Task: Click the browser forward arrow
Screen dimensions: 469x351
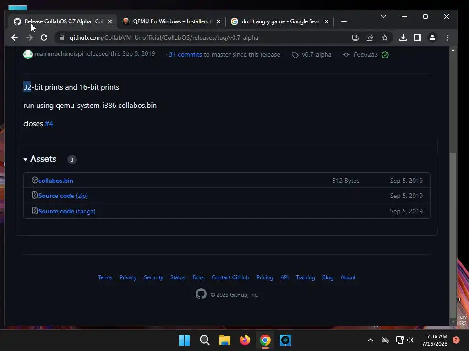Action: click(x=29, y=37)
